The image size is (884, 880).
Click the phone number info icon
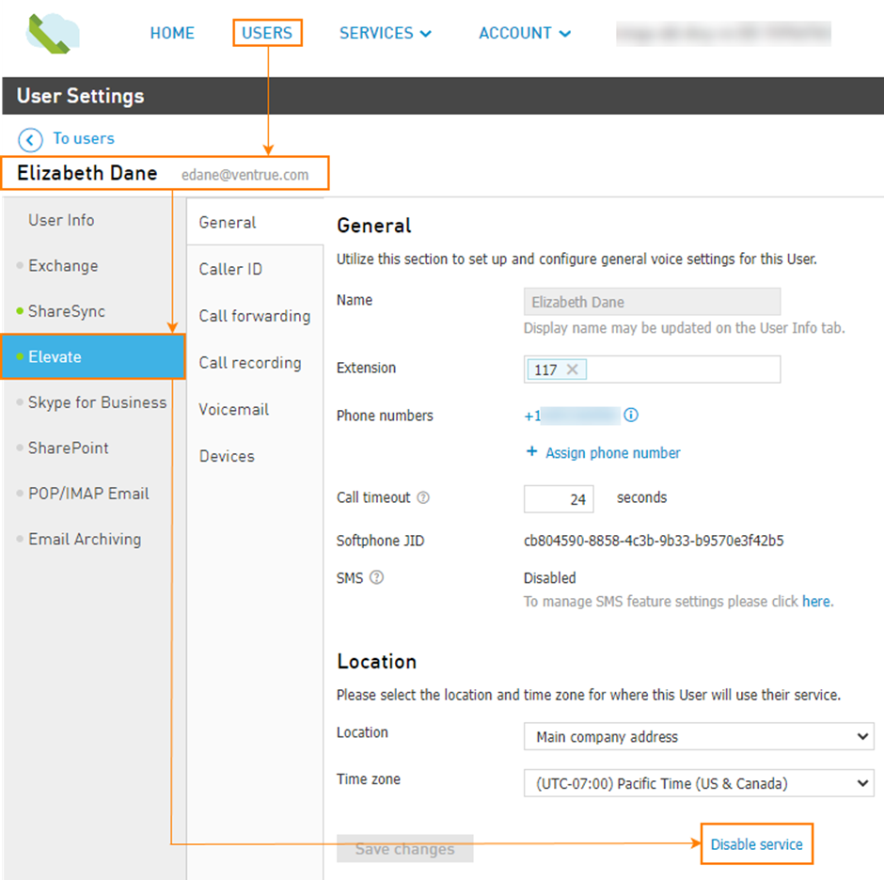pyautogui.click(x=631, y=416)
